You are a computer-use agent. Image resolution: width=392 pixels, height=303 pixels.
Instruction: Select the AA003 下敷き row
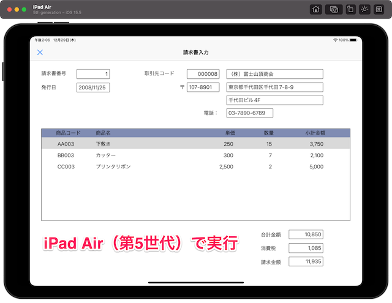[x=195, y=144]
